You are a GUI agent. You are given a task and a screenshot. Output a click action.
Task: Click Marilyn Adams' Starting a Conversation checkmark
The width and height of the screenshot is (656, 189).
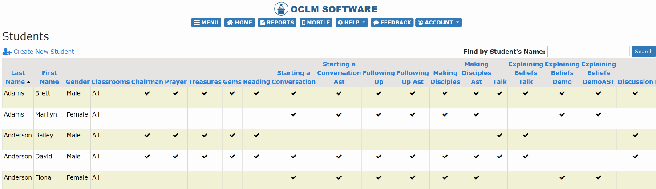coord(293,114)
